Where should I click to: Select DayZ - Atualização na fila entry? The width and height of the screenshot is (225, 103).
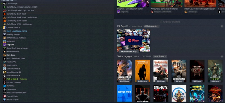coord(17,31)
